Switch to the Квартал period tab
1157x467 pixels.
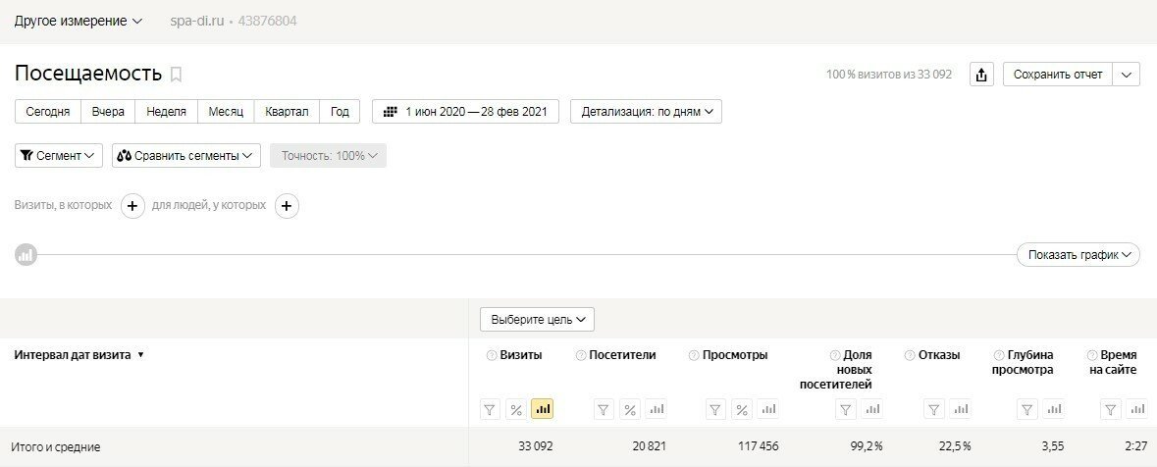(x=287, y=112)
